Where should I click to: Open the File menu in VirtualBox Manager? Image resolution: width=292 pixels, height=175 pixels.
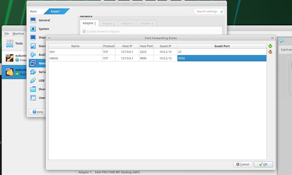6,34
